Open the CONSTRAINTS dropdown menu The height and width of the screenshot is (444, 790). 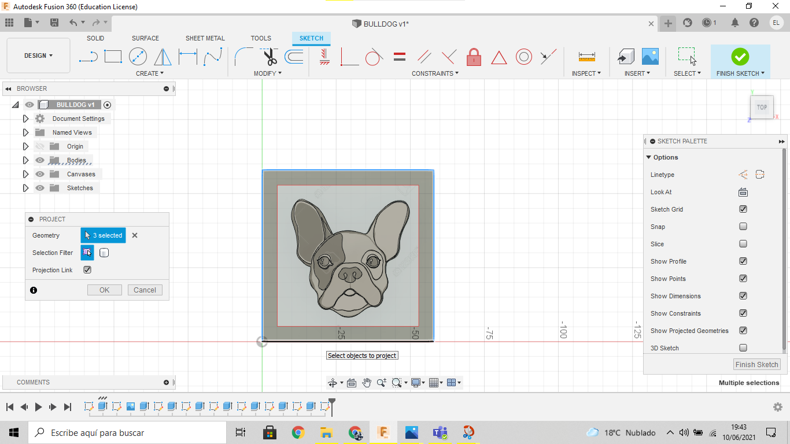point(435,73)
